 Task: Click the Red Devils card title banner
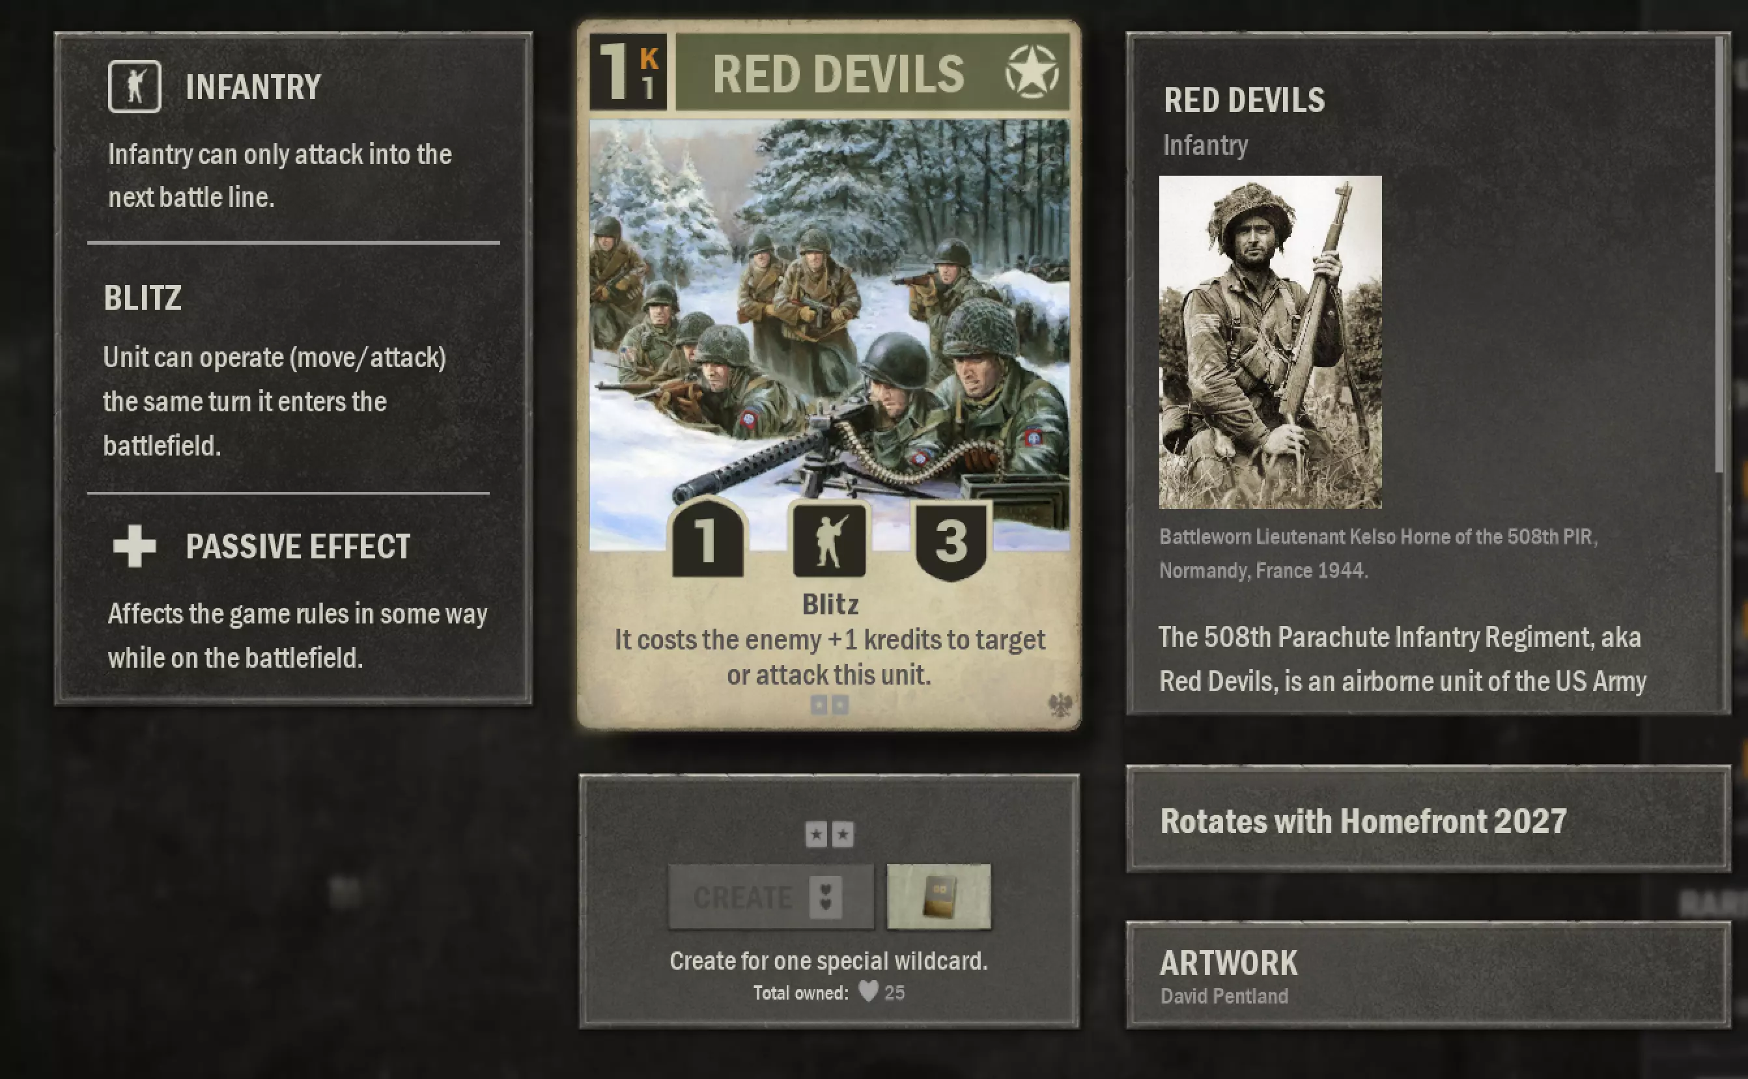pyautogui.click(x=872, y=72)
